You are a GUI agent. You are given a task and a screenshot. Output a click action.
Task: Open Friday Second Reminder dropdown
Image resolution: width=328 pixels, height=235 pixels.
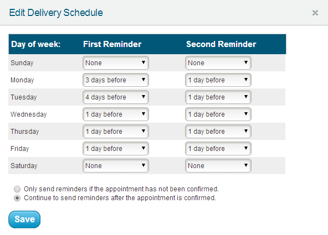[x=218, y=148]
